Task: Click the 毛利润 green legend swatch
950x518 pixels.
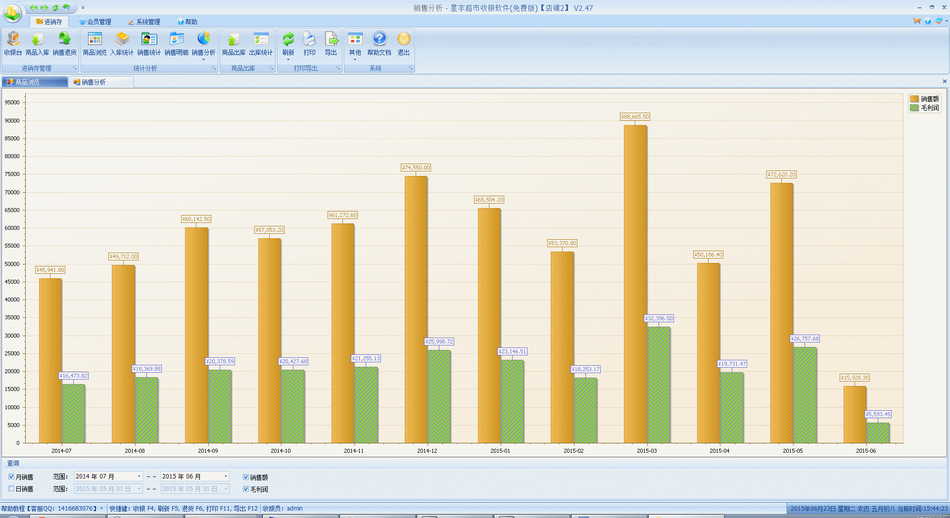Action: click(914, 108)
